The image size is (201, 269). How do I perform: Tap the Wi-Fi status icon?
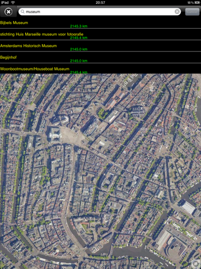coord(13,3)
